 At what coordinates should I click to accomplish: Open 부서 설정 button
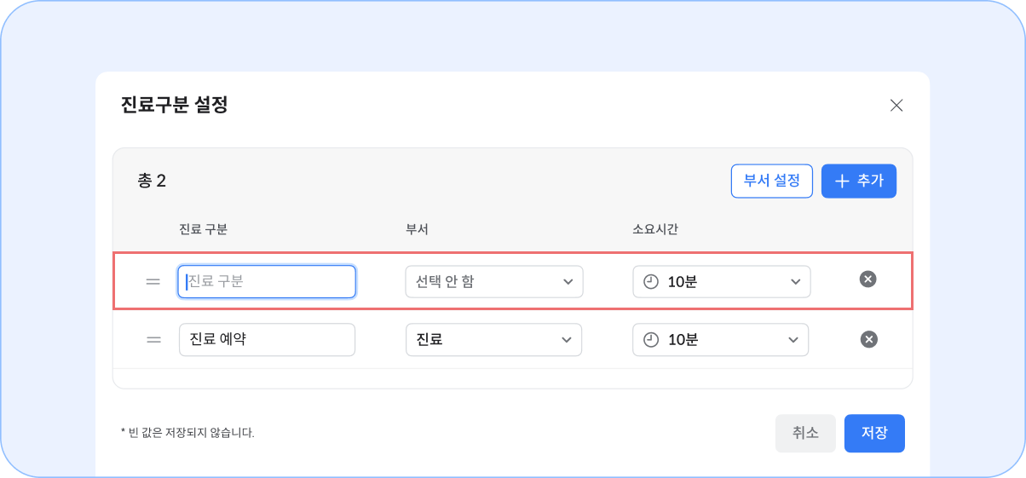click(772, 181)
